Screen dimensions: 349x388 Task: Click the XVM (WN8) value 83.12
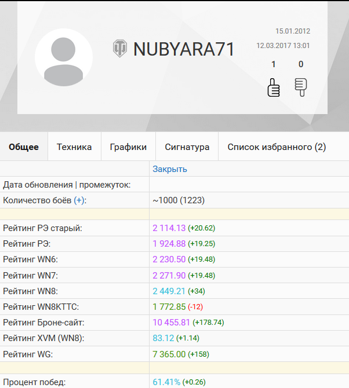(x=163, y=338)
